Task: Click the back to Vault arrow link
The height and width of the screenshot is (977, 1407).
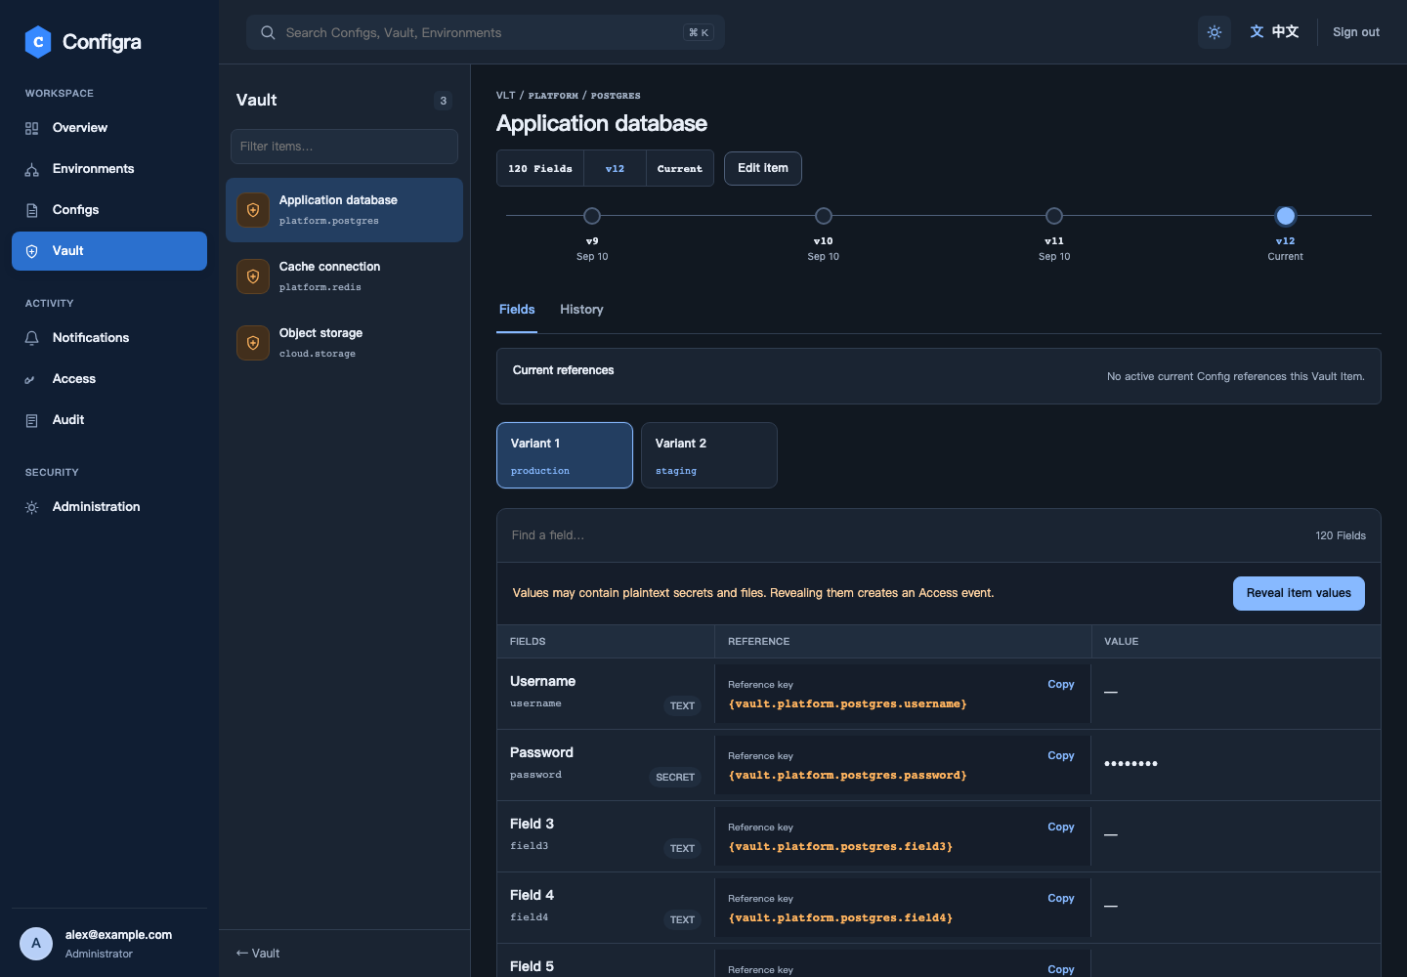Action: tap(258, 954)
